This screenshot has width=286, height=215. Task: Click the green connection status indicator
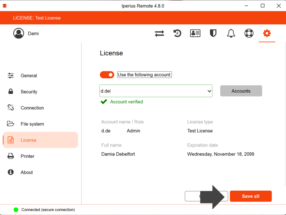click(x=16, y=210)
